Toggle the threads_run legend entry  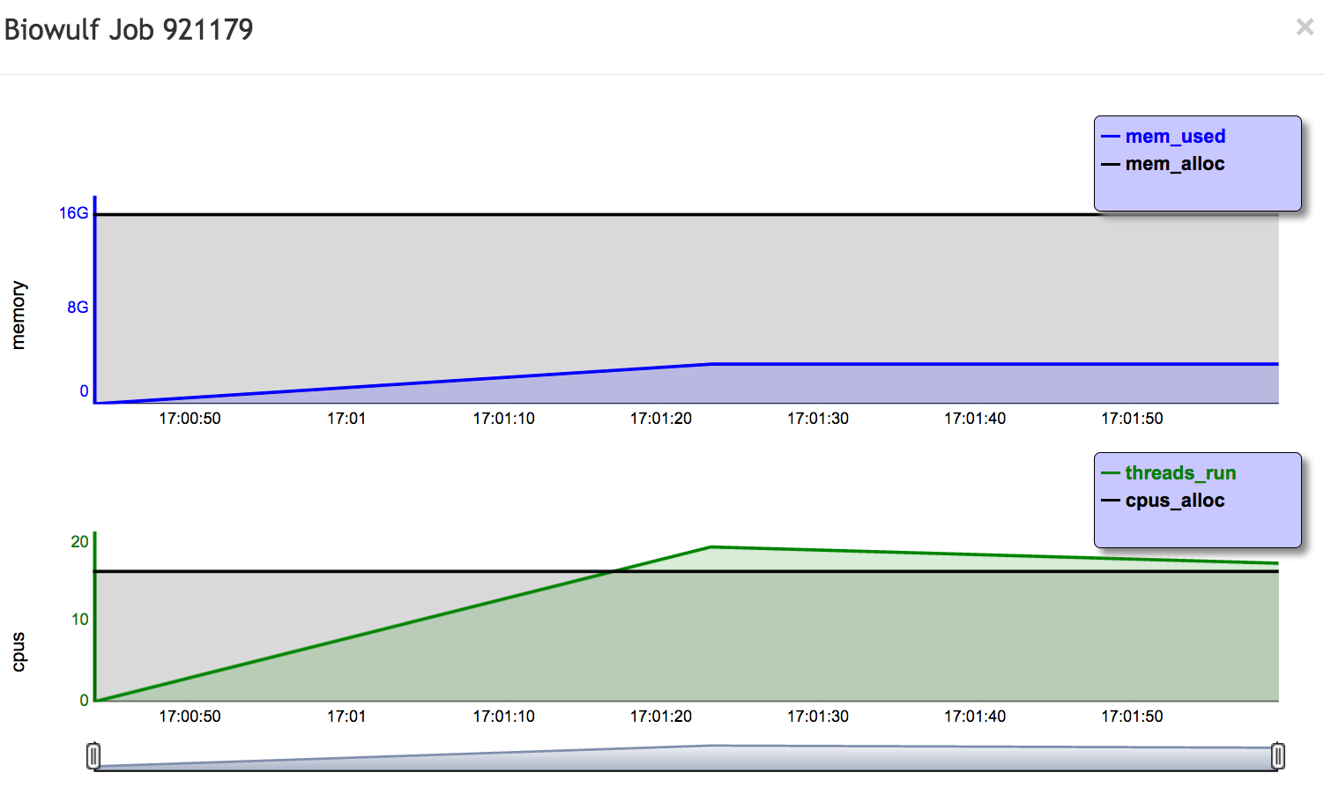tap(1179, 473)
